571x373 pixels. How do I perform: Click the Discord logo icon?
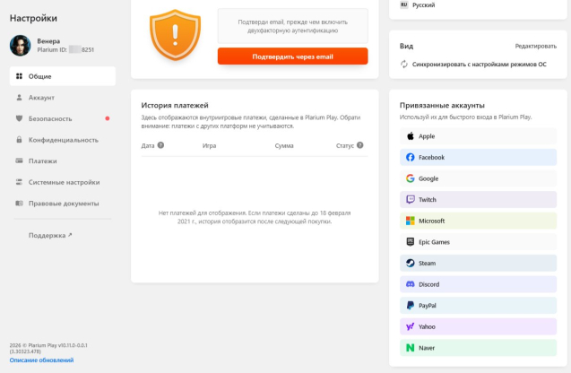(410, 284)
